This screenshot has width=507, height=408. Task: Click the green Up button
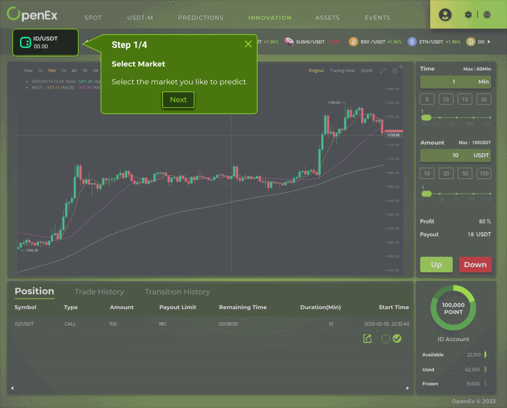[x=436, y=265]
